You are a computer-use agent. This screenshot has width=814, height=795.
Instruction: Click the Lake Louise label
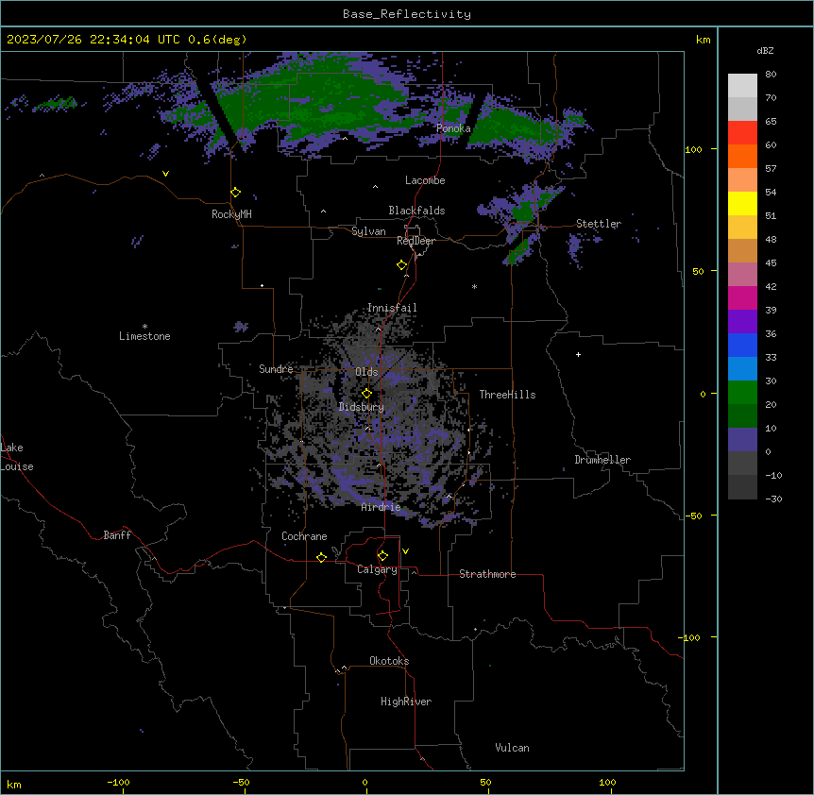[17, 457]
